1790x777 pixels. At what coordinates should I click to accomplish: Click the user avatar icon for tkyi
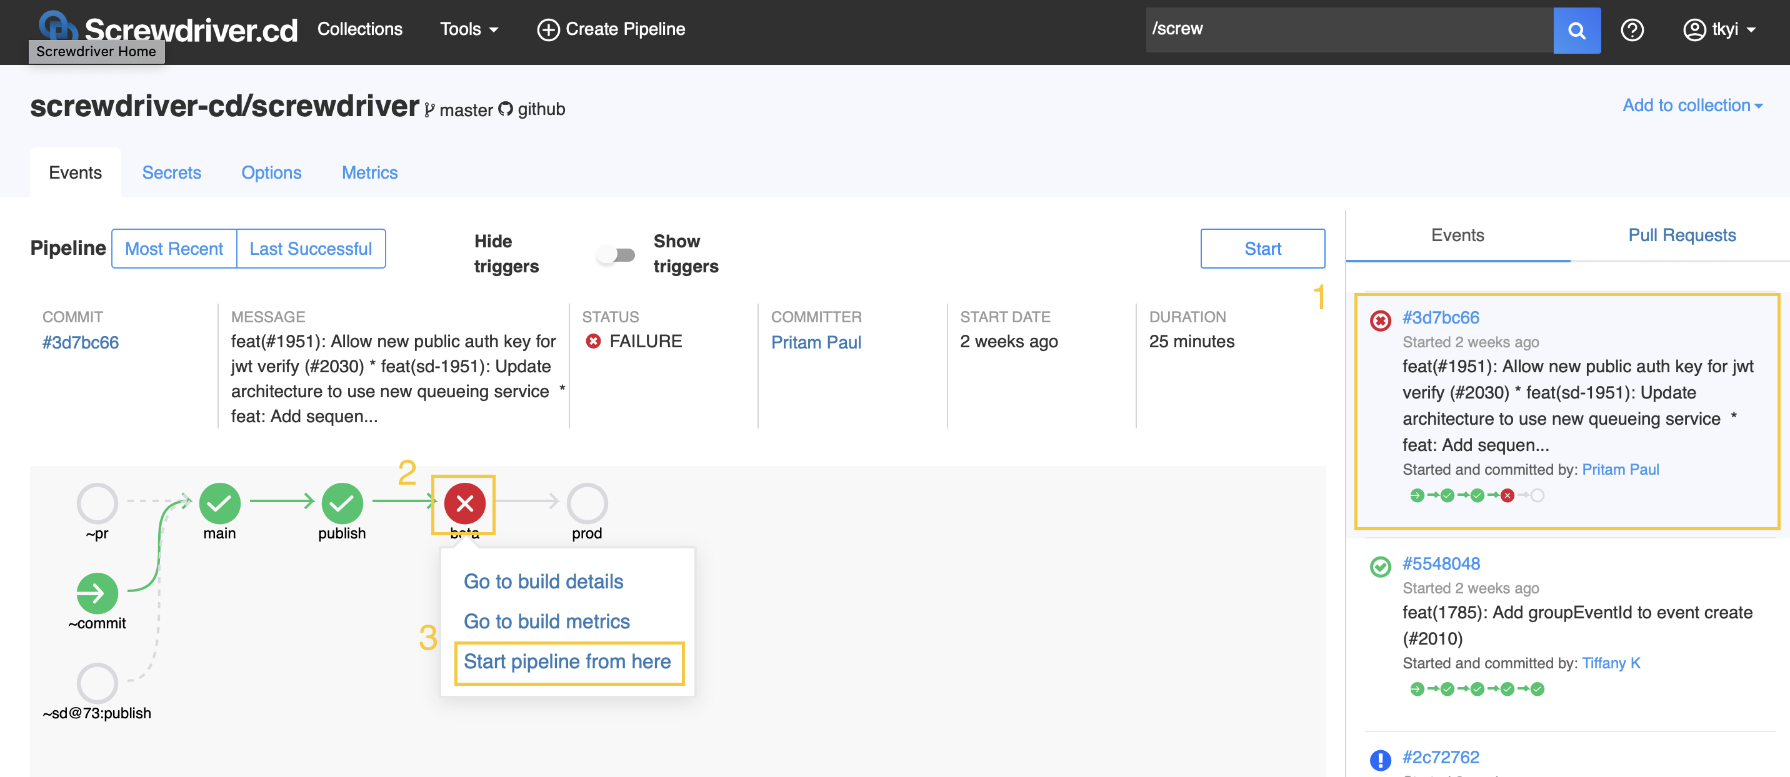pos(1694,29)
